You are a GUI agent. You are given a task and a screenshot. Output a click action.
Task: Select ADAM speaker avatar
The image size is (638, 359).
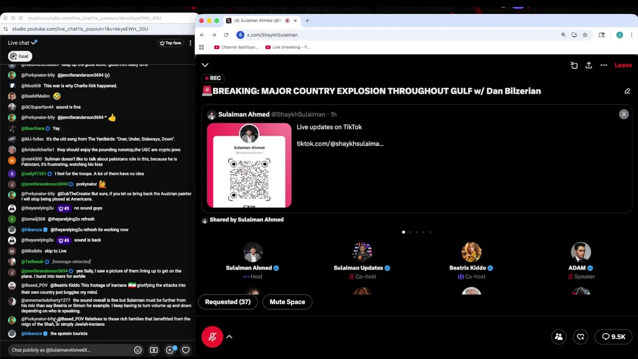(x=581, y=252)
